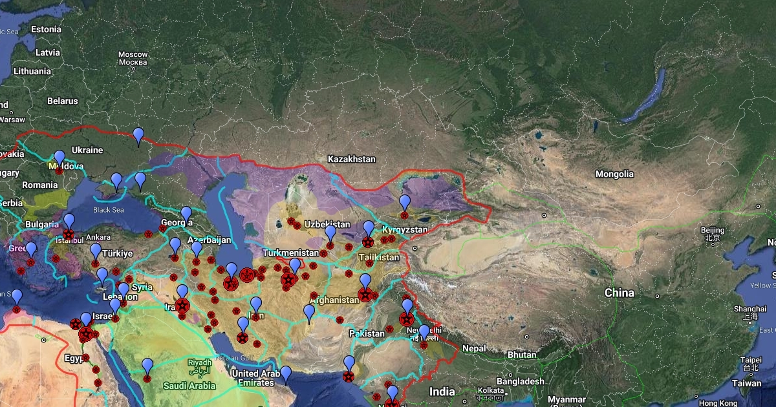This screenshot has height=407, width=776.
Task: Click the blue pin north of Ukraine
Action: 138,136
